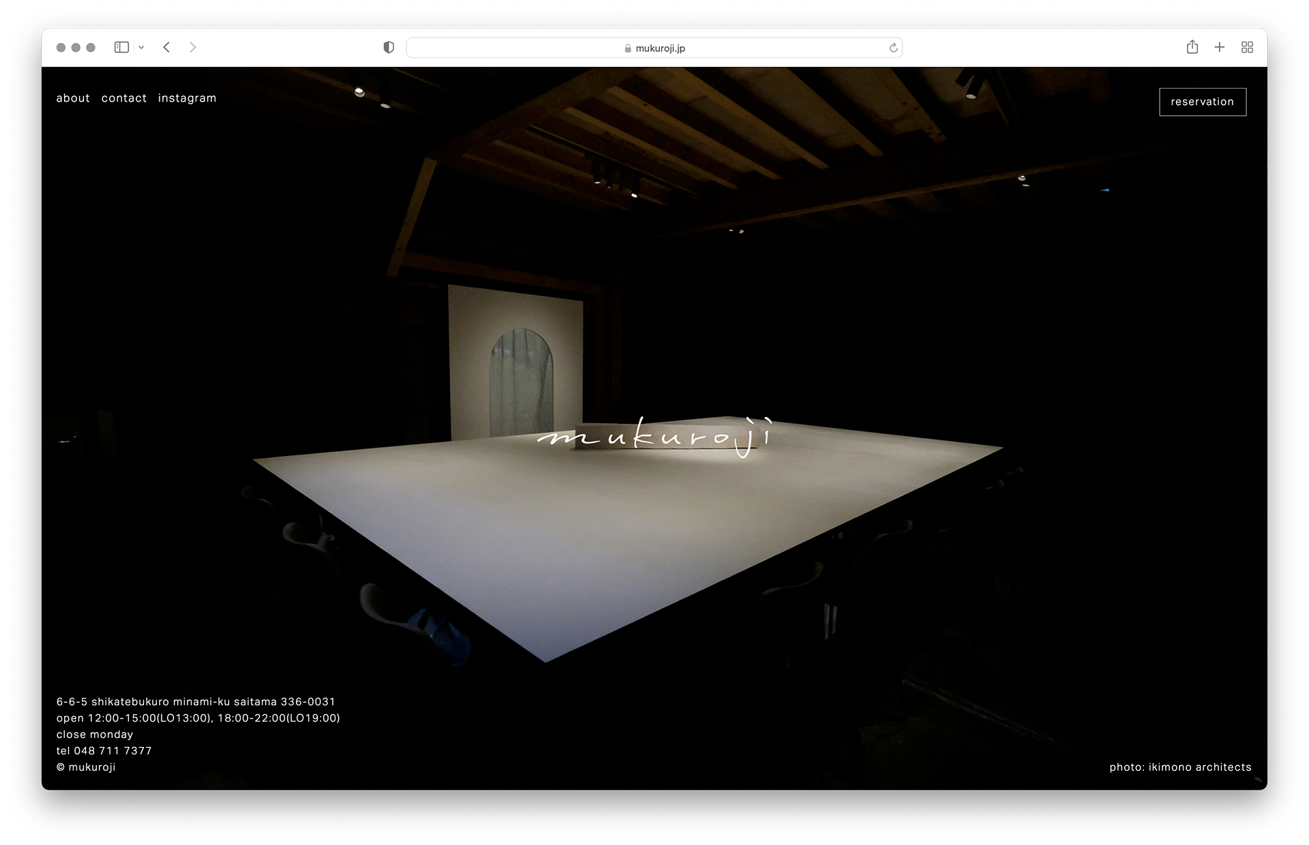Expand the sidebar dropdown chevron
Image resolution: width=1309 pixels, height=845 pixels.
point(141,48)
